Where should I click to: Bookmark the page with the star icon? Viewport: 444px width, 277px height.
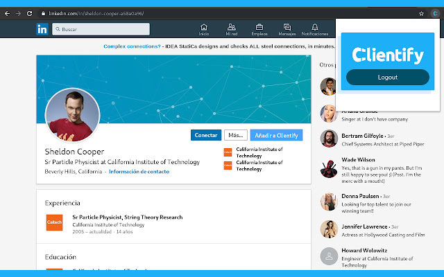(x=421, y=13)
